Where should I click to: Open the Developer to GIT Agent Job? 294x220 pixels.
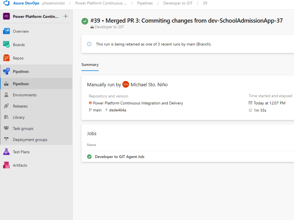pos(119,157)
